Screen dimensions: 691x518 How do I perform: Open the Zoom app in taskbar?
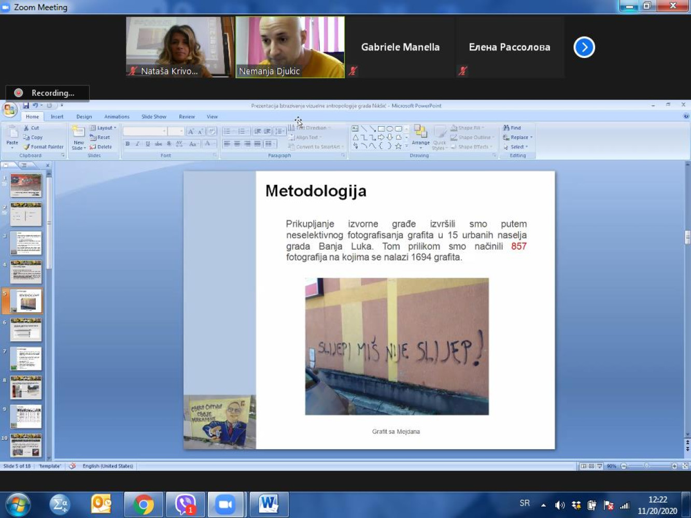point(225,505)
